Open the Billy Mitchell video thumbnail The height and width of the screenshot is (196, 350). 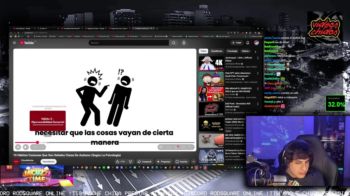tap(211, 94)
